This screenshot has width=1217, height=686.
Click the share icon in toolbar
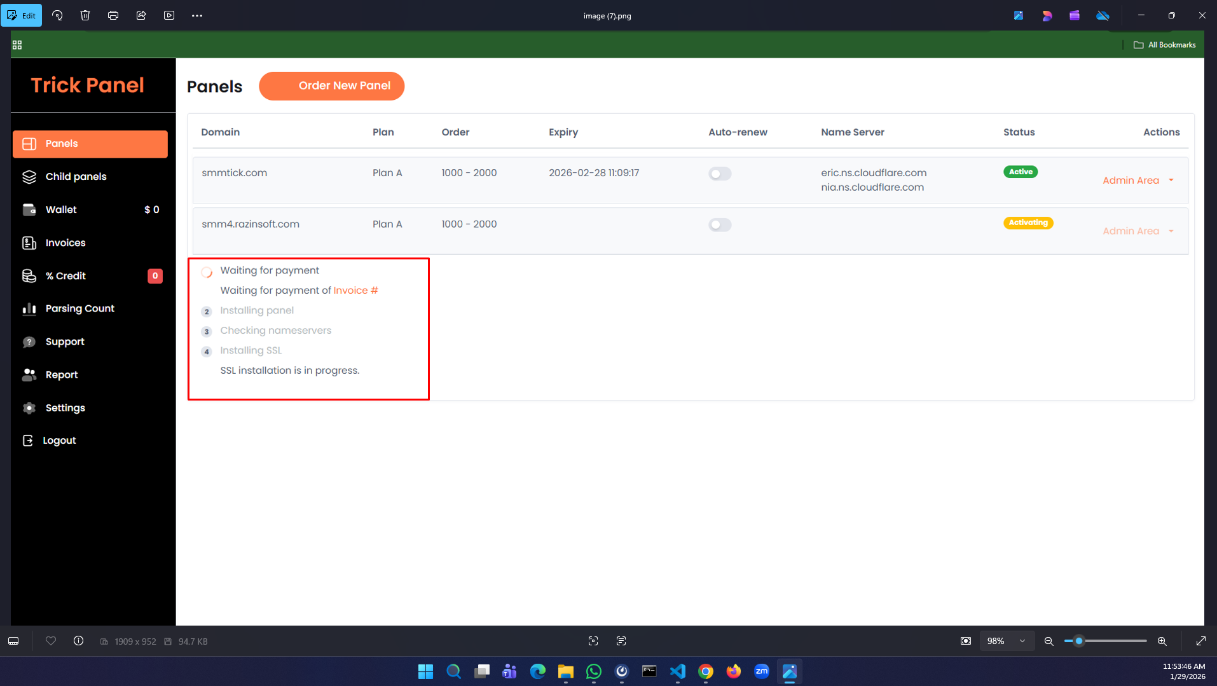(x=141, y=15)
